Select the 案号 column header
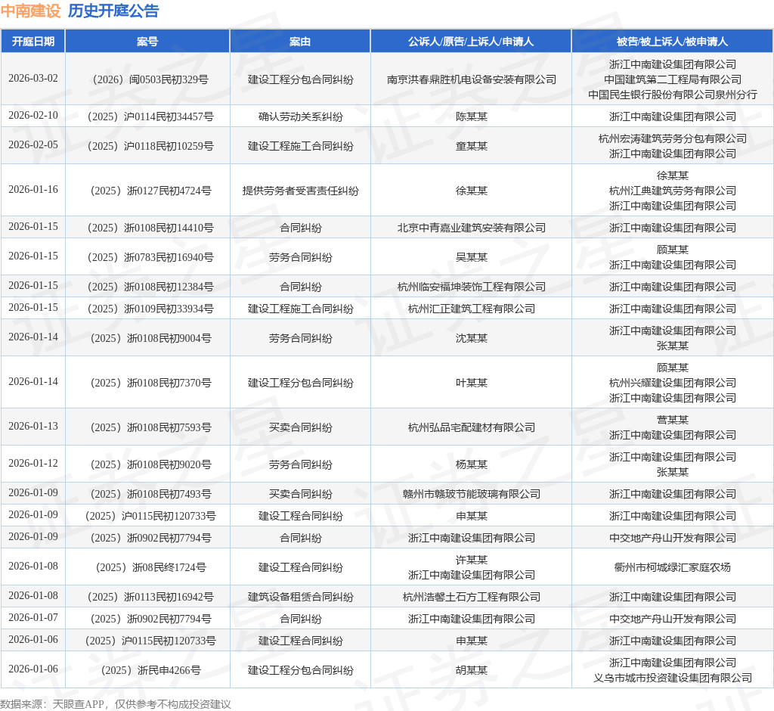This screenshot has width=774, height=711. click(x=147, y=42)
